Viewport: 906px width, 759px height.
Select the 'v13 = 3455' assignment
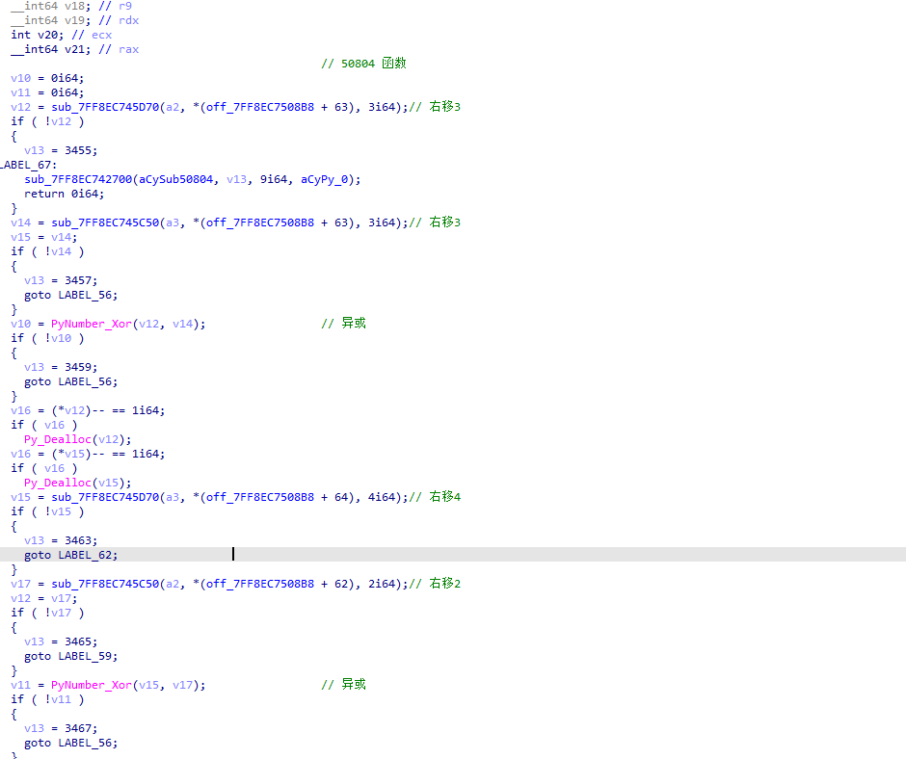click(x=61, y=150)
